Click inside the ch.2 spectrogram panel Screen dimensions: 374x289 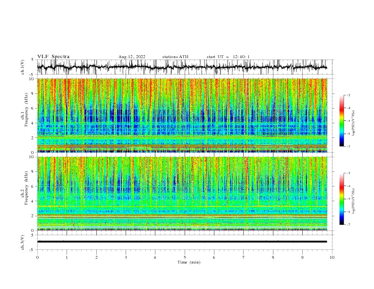click(x=182, y=194)
